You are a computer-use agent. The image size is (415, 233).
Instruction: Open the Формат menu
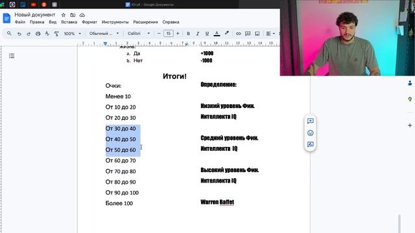click(89, 22)
